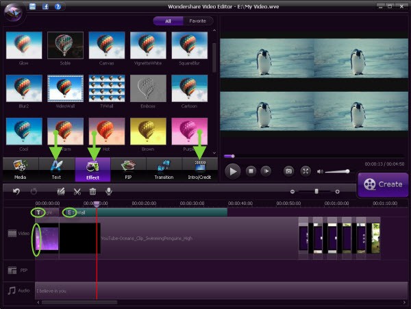Show All effects in the library

(167, 21)
